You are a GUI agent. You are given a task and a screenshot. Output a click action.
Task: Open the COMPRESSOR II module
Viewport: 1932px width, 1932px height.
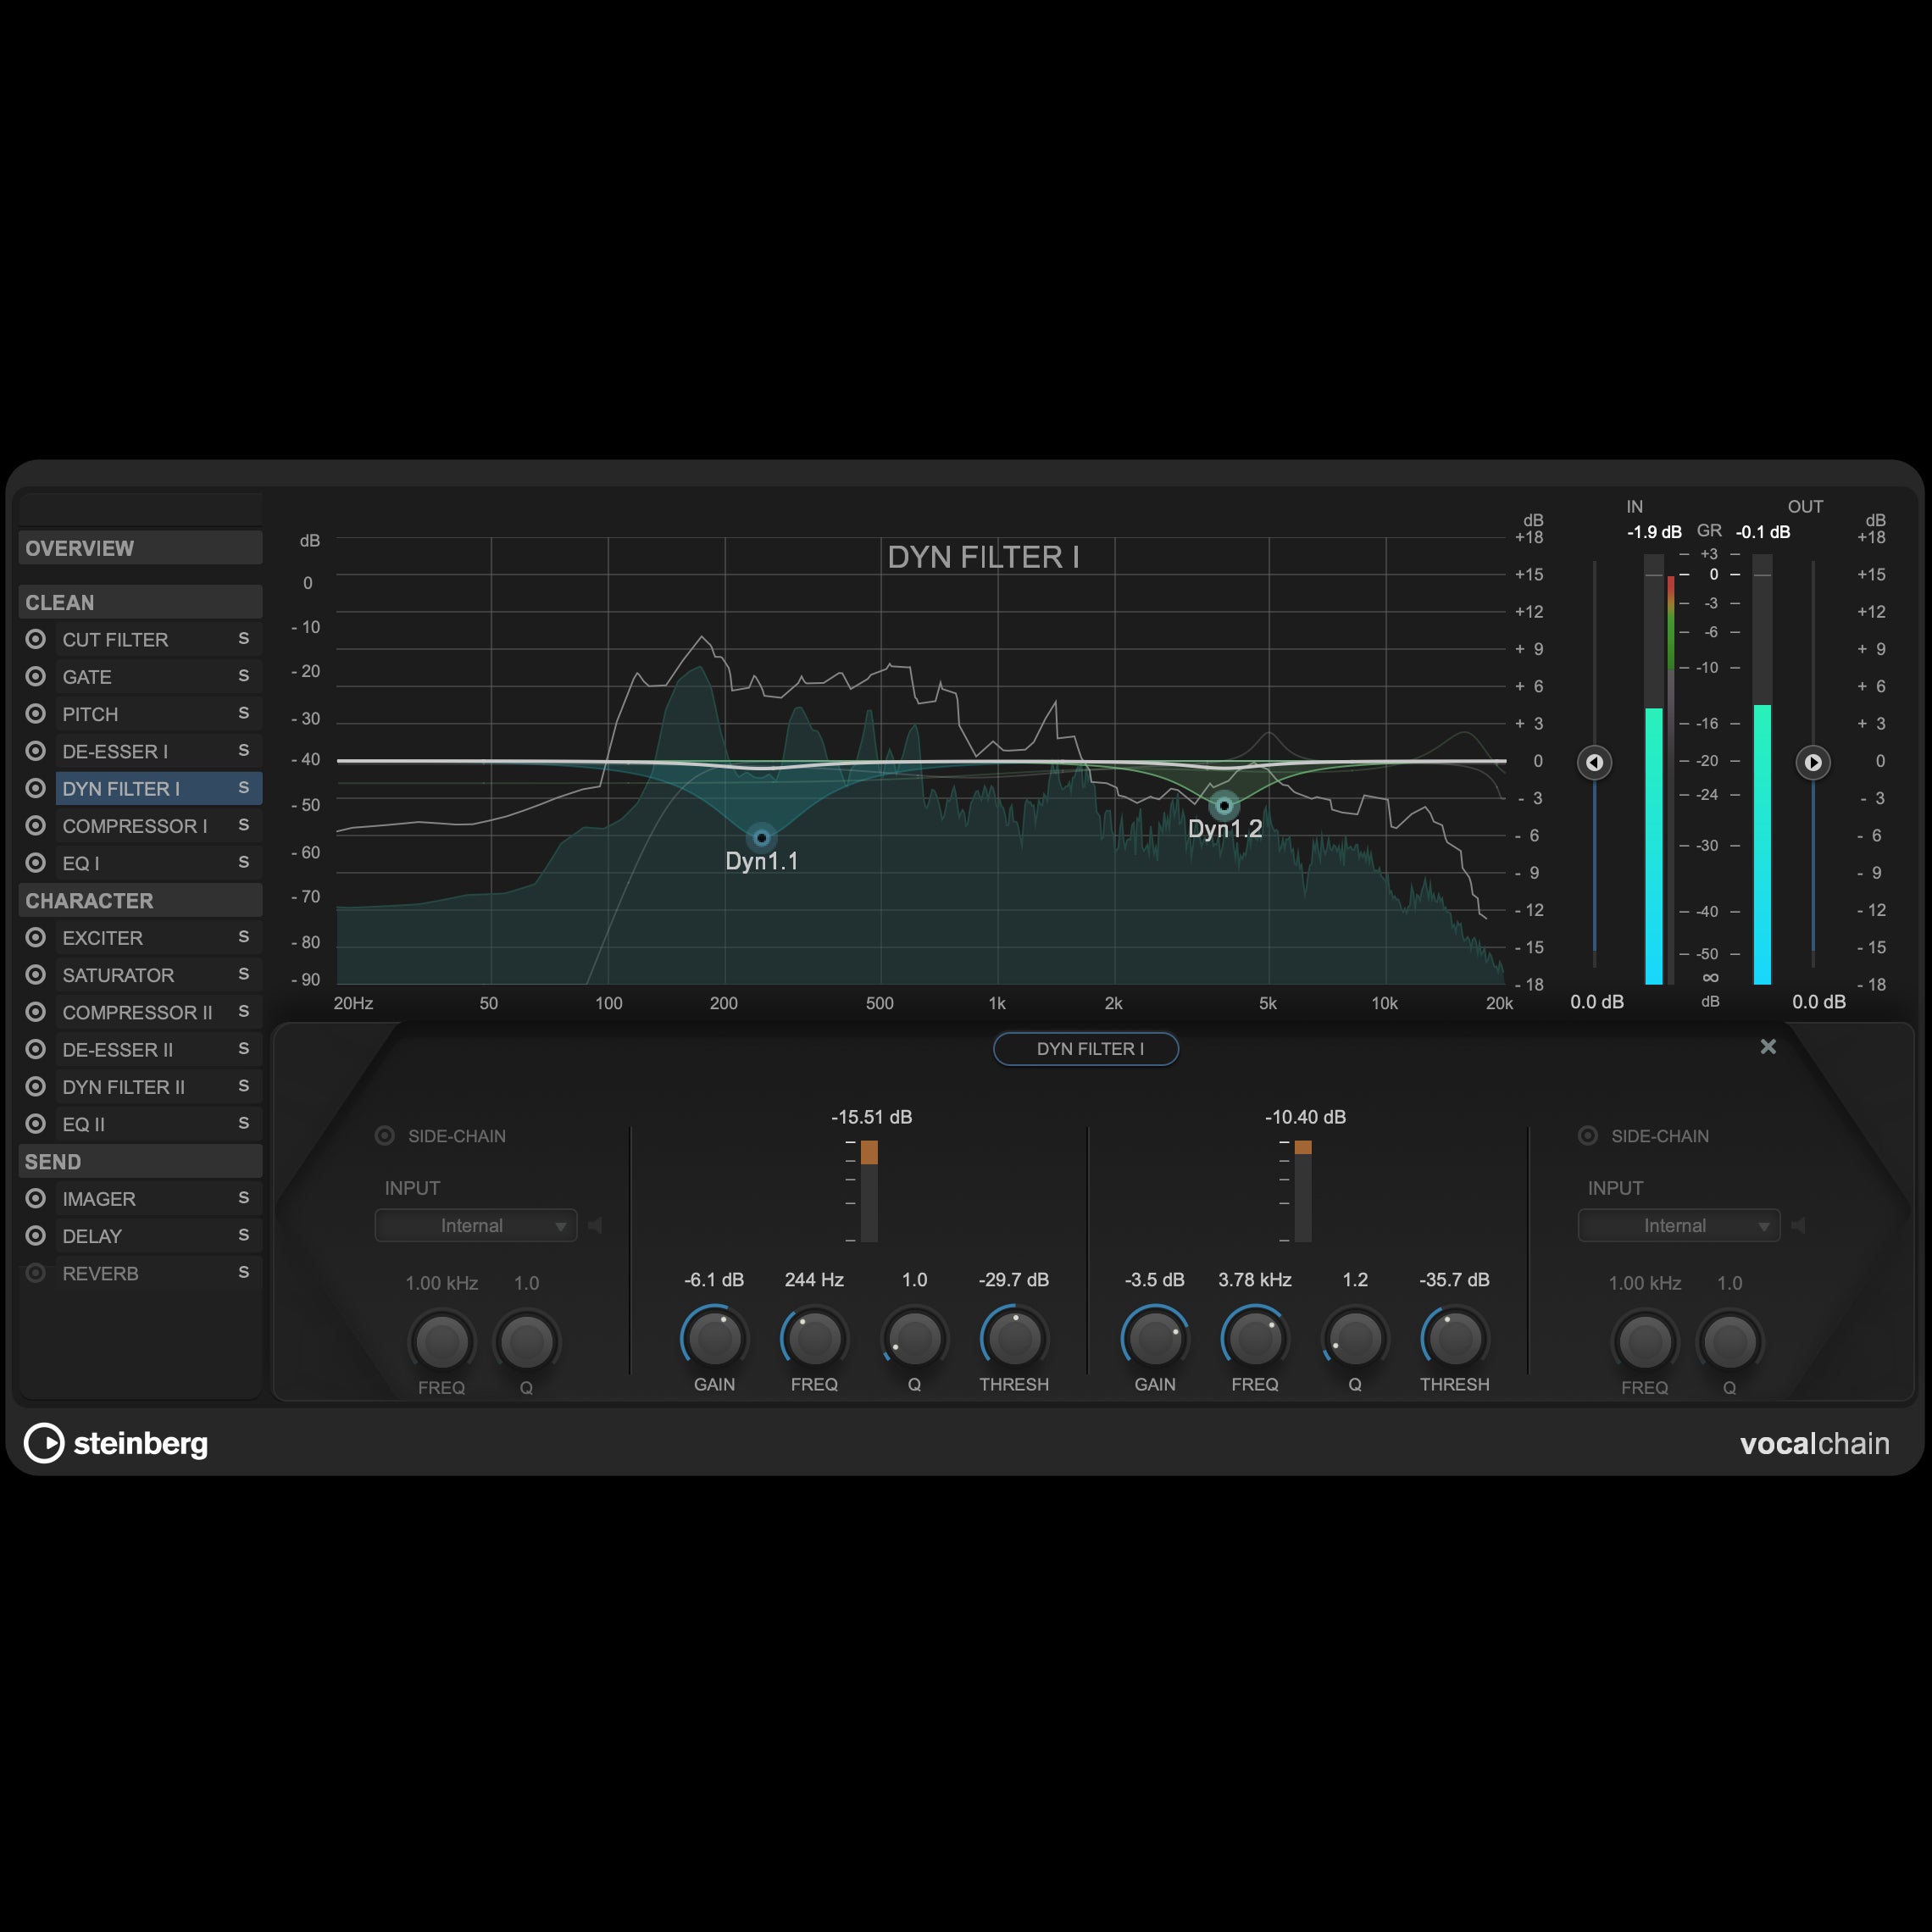[137, 1012]
